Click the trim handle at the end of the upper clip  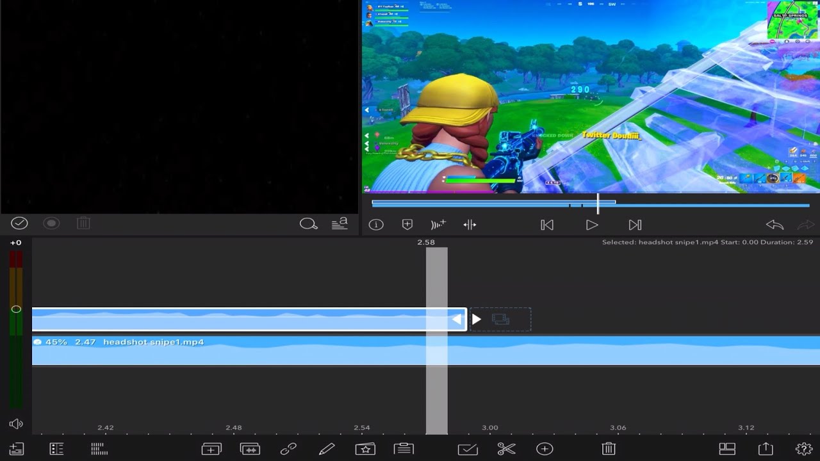[458, 319]
